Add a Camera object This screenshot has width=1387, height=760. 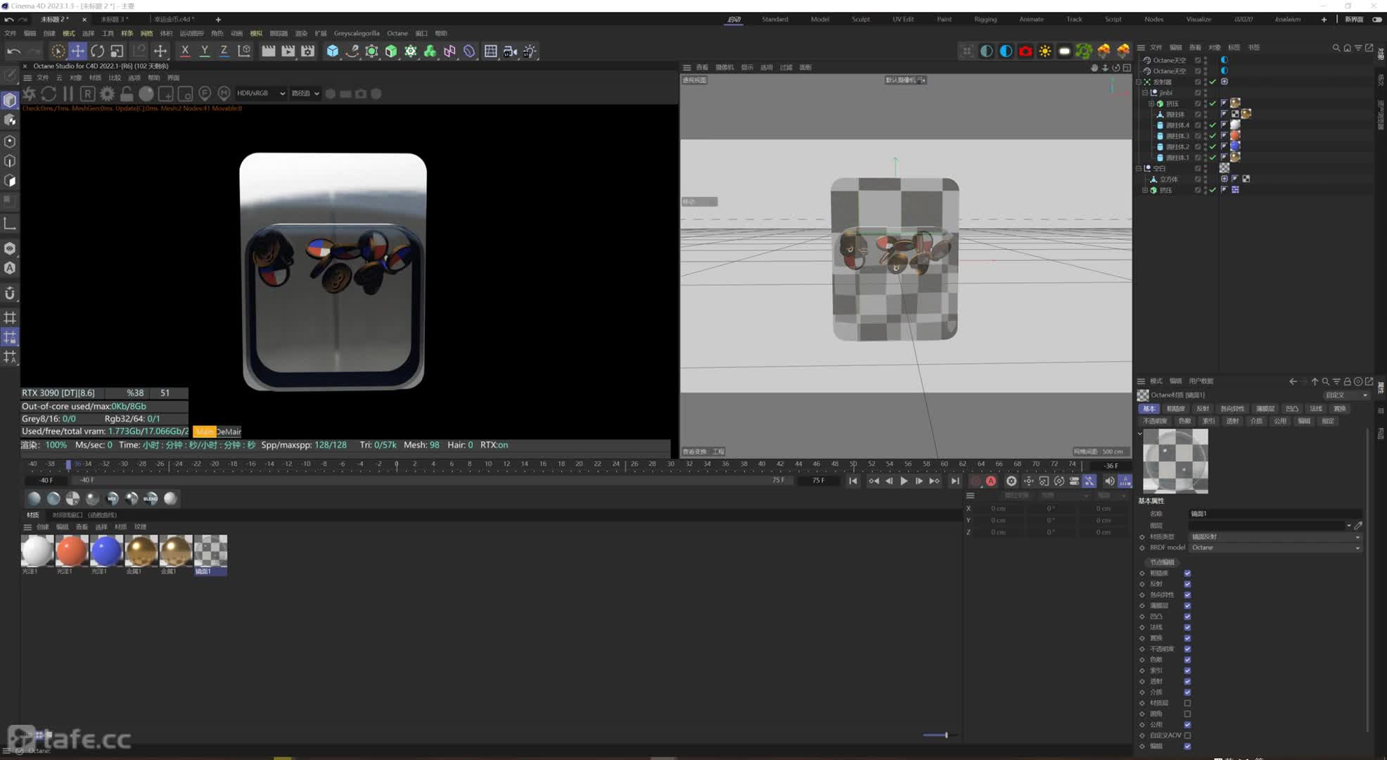[x=510, y=51]
